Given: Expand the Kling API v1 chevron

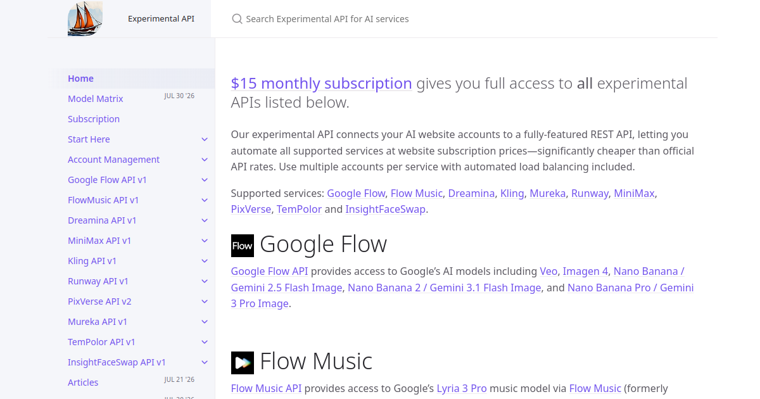Looking at the screenshot, I should 205,261.
